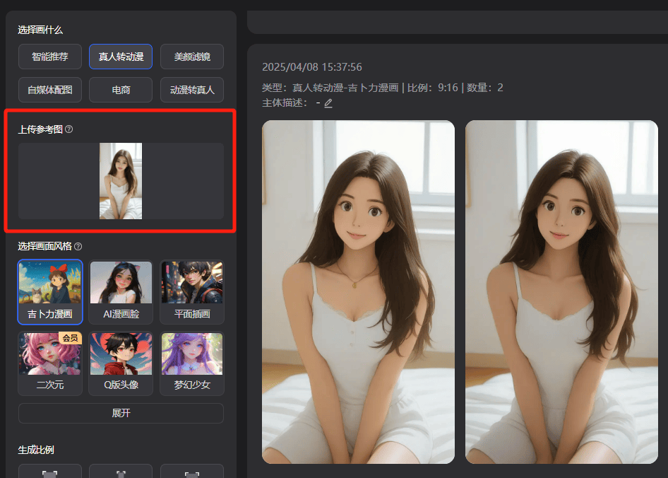The width and height of the screenshot is (668, 478).
Task: Expand more styles with 展开
Action: (121, 413)
